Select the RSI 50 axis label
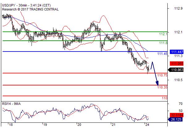Viewport: 189px width, 128px height. [x=181, y=111]
